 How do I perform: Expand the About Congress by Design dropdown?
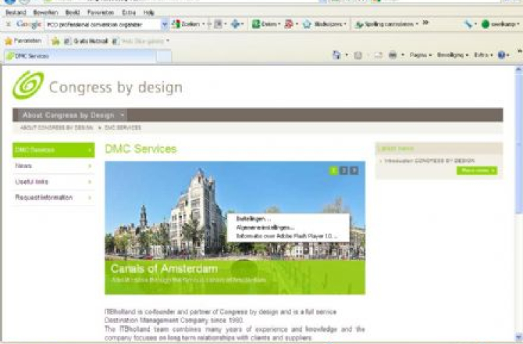tap(123, 115)
